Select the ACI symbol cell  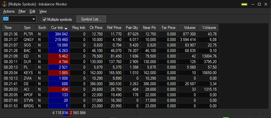(x=29, y=89)
